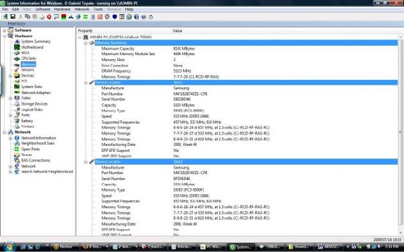The height and width of the screenshot is (252, 404).
Task: Open the Windows Start orb
Action: coord(9,247)
